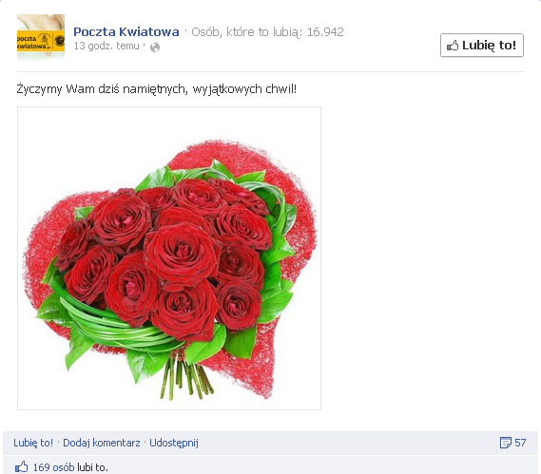Image resolution: width=541 pixels, height=474 pixels.
Task: Click the 'Osób, które to lubią' label
Action: (x=246, y=32)
